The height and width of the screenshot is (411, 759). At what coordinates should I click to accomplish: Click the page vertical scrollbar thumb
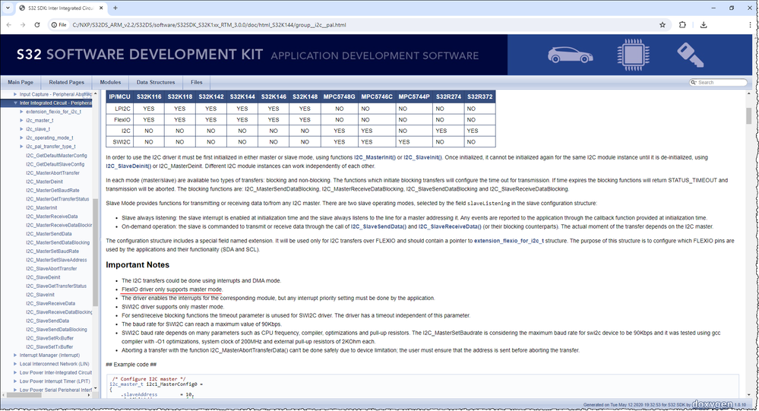coord(749,116)
